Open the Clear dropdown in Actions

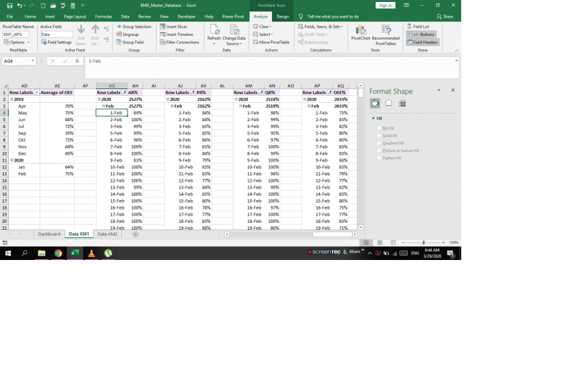click(263, 27)
